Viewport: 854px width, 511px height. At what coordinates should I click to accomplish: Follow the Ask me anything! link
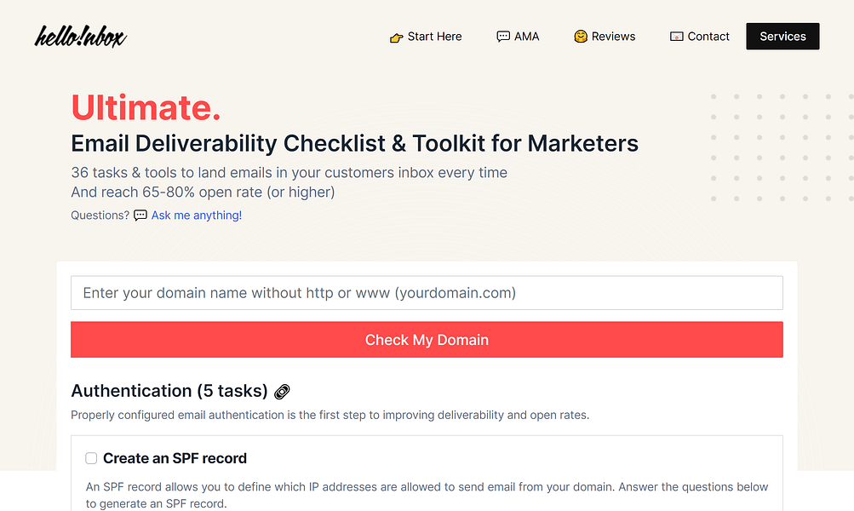pos(197,215)
